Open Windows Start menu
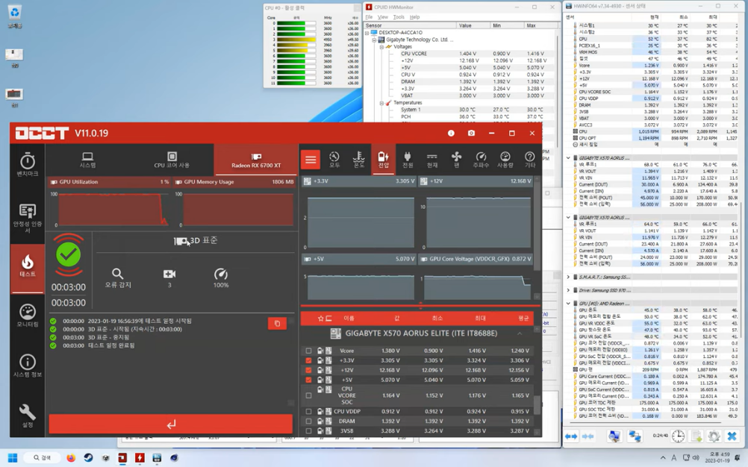This screenshot has width=748, height=467. [13, 457]
